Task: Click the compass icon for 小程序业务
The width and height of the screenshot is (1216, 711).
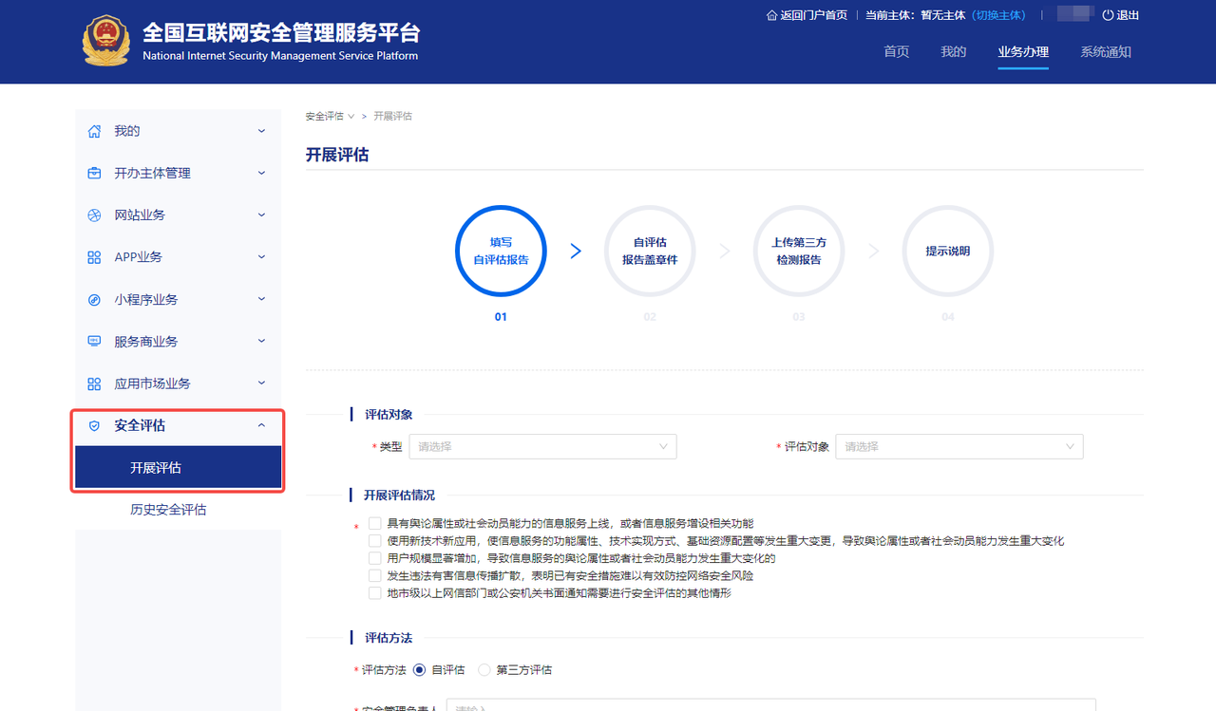Action: [94, 300]
